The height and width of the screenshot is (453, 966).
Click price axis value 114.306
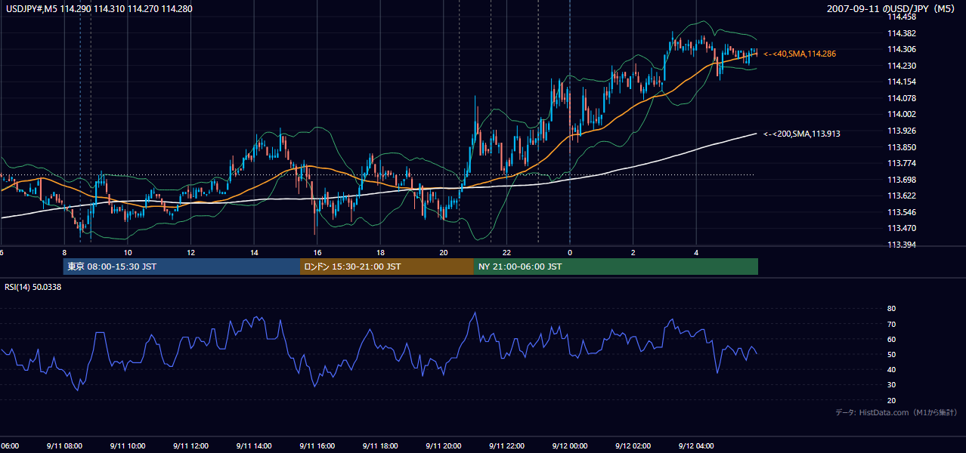[x=901, y=49]
